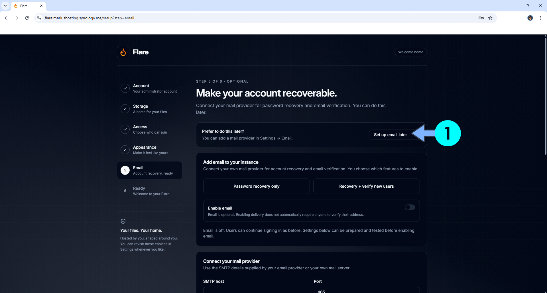Click the Access step checkmark icon
Screen dimensions: 547x293
tap(125, 129)
